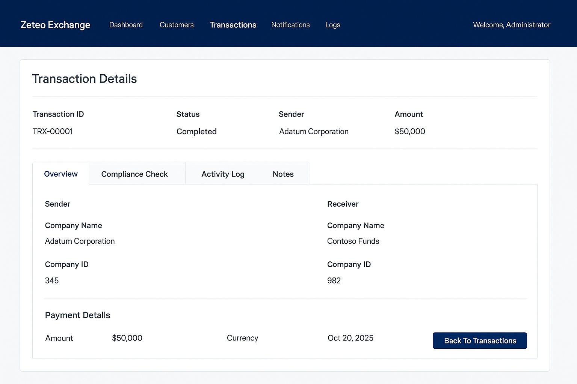
Task: Click the $50,000 amount value
Action: [410, 131]
